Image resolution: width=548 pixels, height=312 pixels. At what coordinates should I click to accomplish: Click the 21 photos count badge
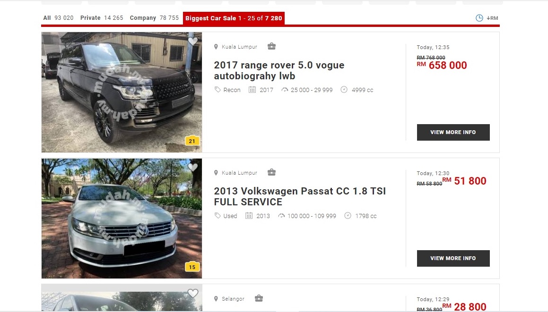click(192, 141)
